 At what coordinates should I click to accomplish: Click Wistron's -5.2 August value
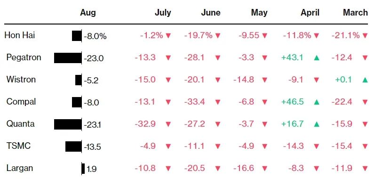coord(91,80)
